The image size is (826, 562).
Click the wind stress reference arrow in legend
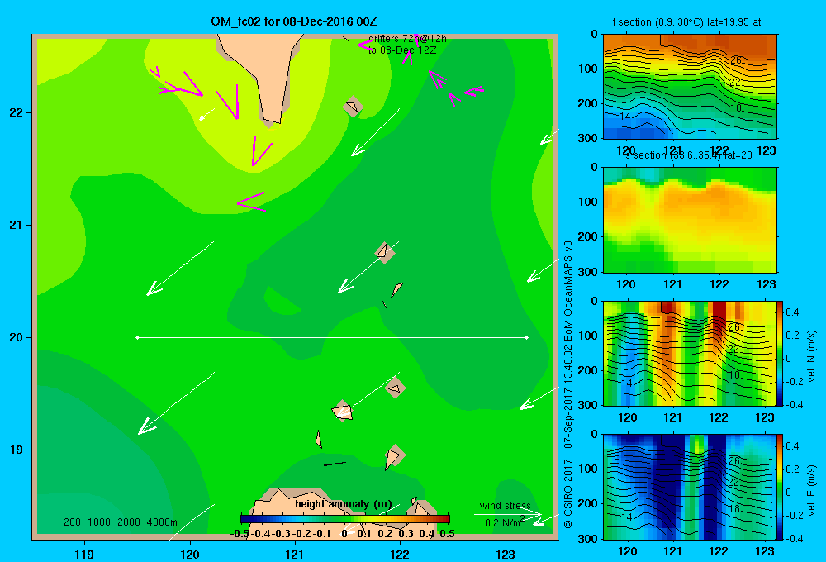(508, 514)
